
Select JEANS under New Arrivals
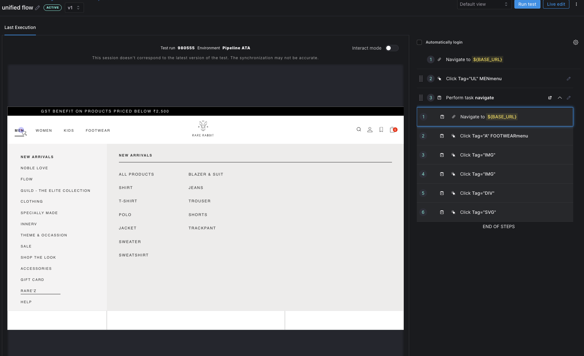(x=196, y=188)
